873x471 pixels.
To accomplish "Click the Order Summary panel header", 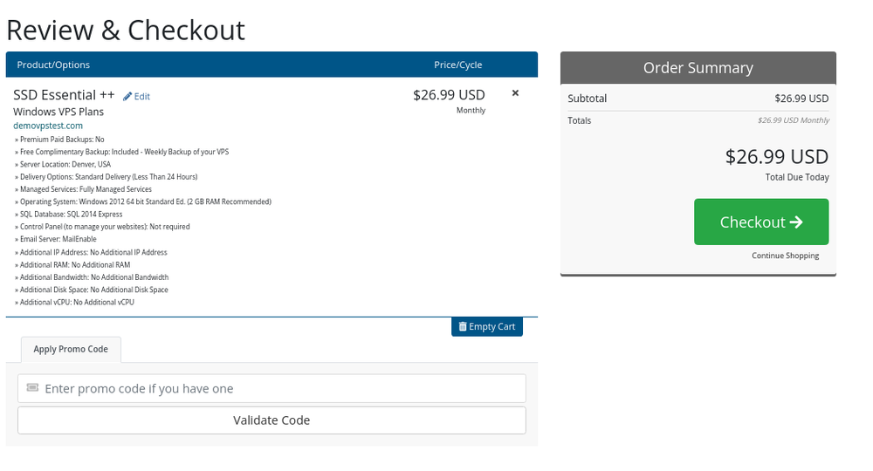I will 698,68.
